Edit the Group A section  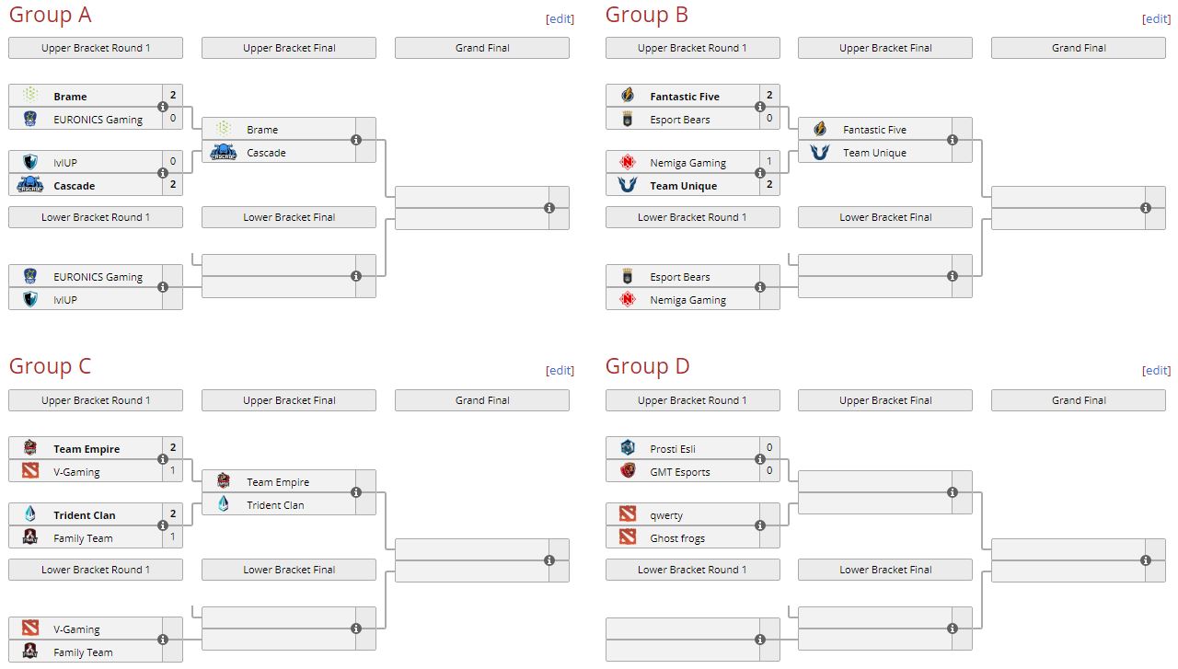pos(560,18)
